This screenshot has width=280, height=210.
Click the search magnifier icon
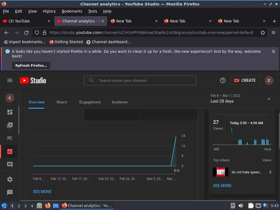(x=91, y=80)
